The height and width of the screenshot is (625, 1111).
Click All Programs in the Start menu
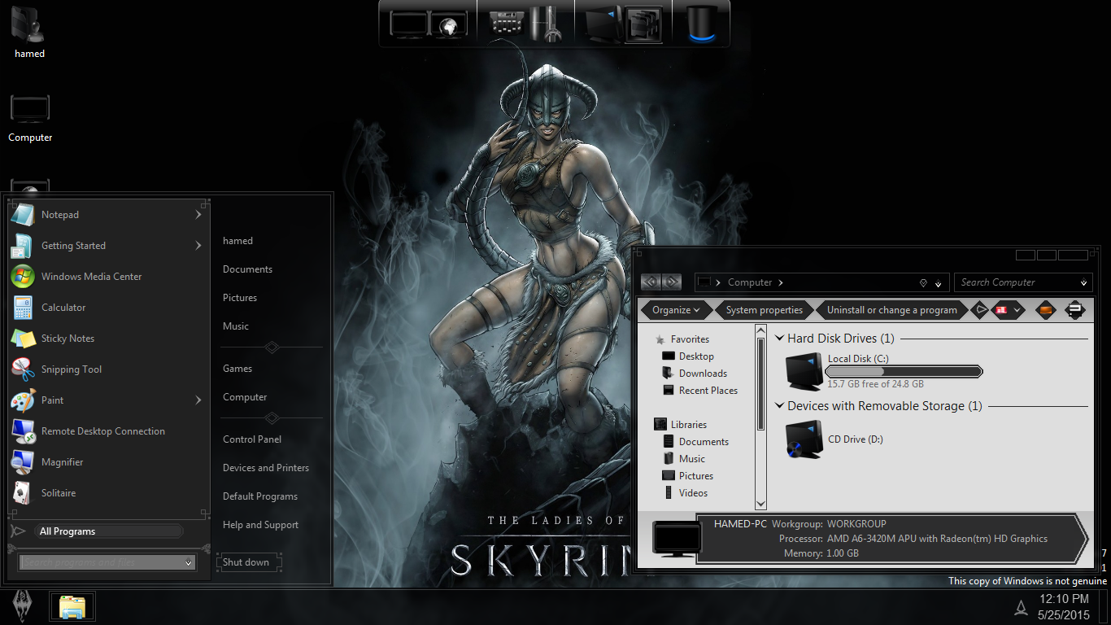67,531
